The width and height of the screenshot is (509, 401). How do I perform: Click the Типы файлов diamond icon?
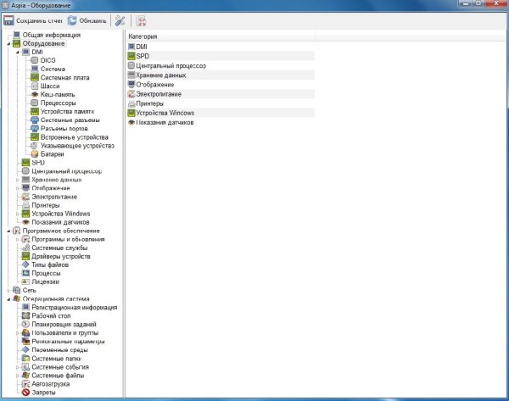(25, 265)
